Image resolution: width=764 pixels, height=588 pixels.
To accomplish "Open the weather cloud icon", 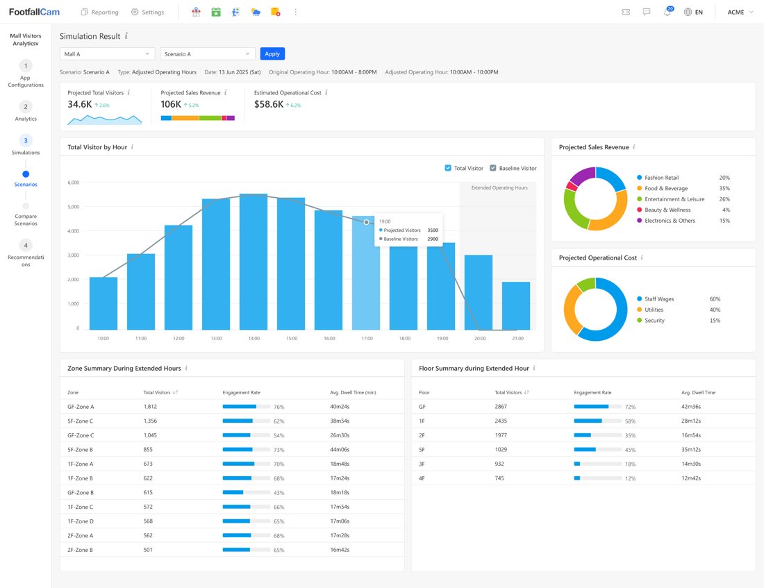I will [256, 12].
